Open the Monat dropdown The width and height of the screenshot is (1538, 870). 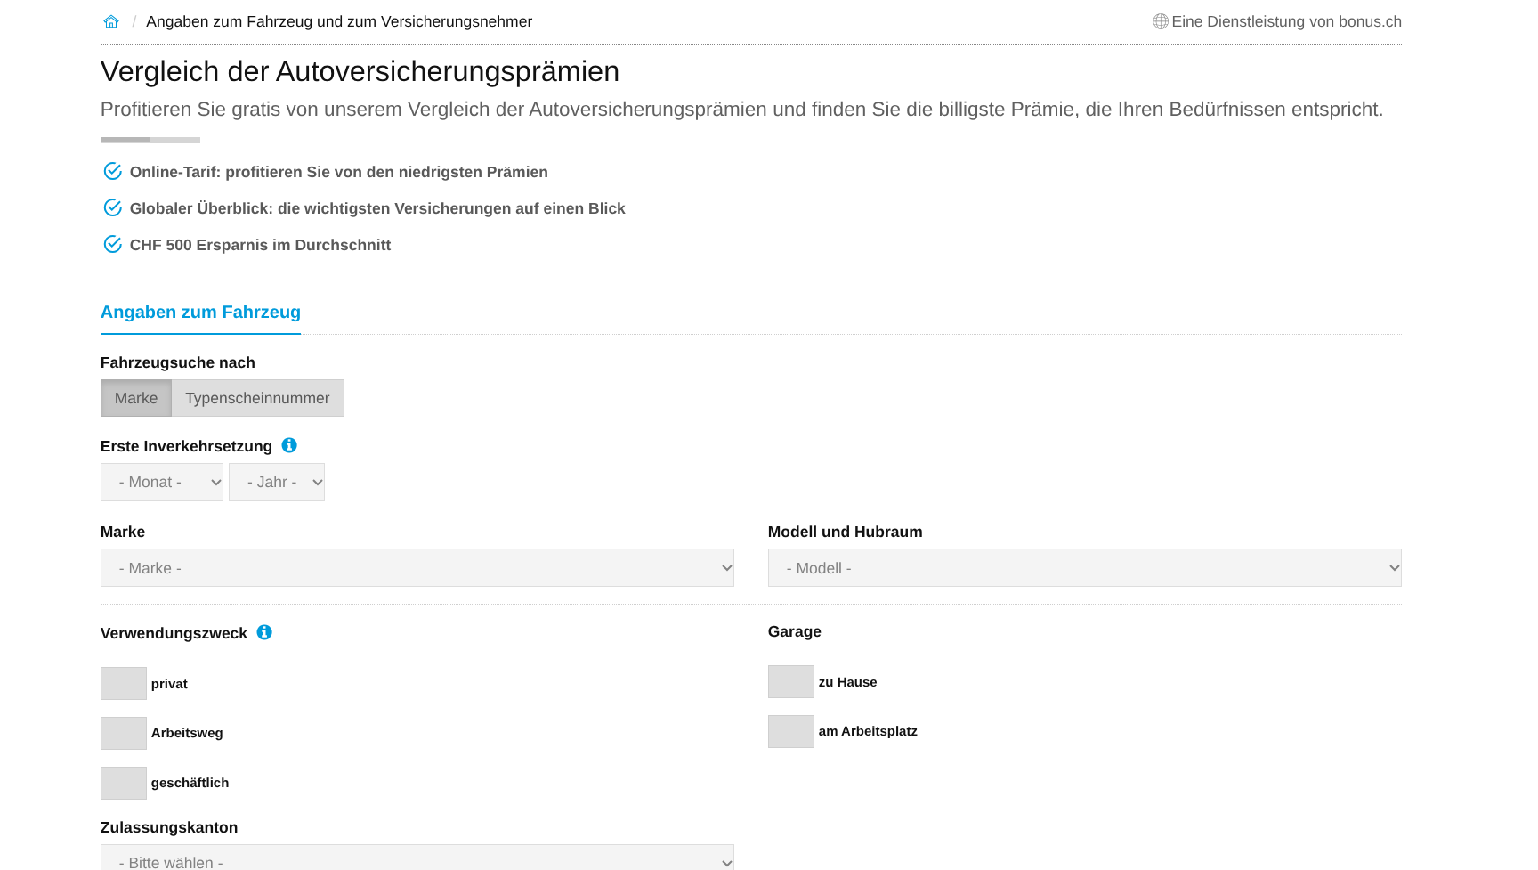click(162, 482)
